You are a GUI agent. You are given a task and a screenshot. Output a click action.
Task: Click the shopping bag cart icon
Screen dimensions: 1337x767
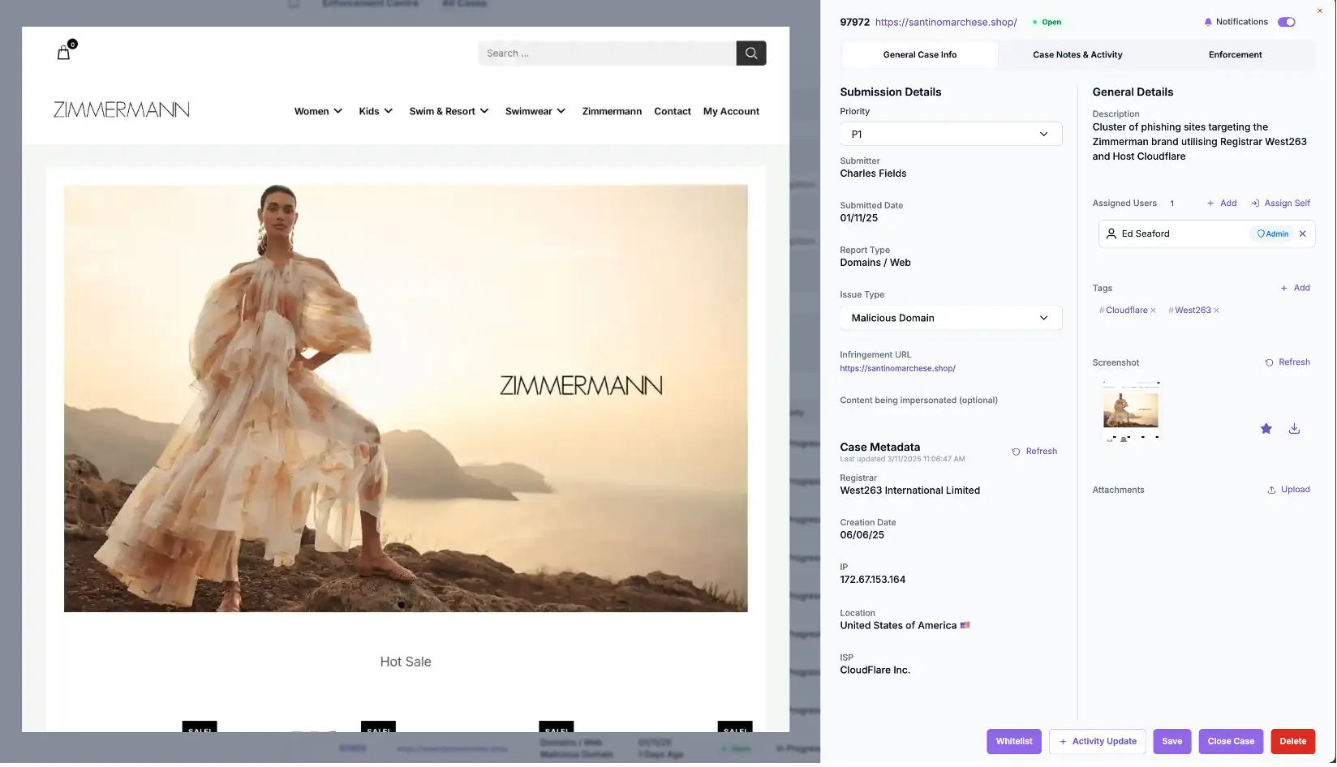click(x=63, y=53)
